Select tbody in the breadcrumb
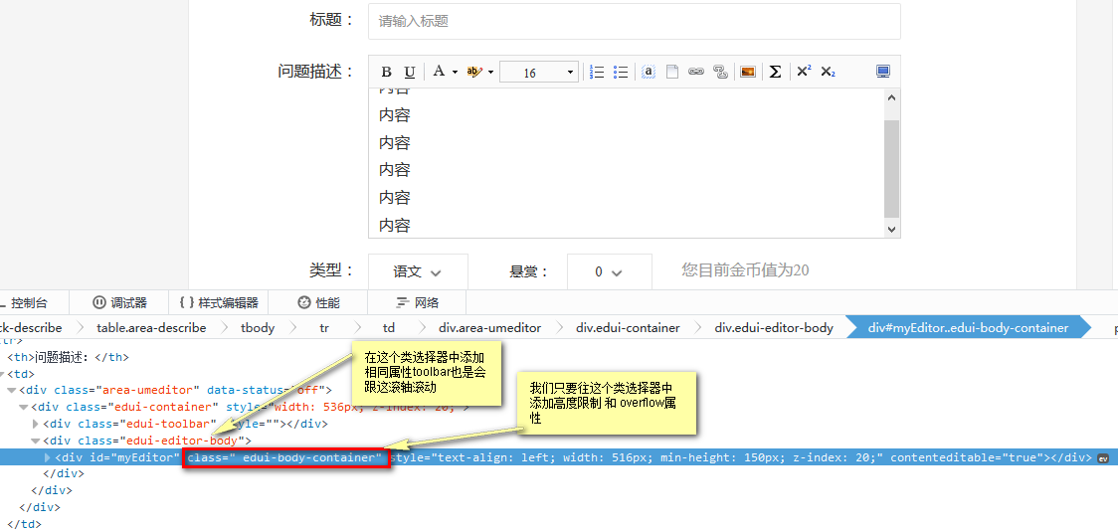This screenshot has height=530, width=1118. click(260, 328)
